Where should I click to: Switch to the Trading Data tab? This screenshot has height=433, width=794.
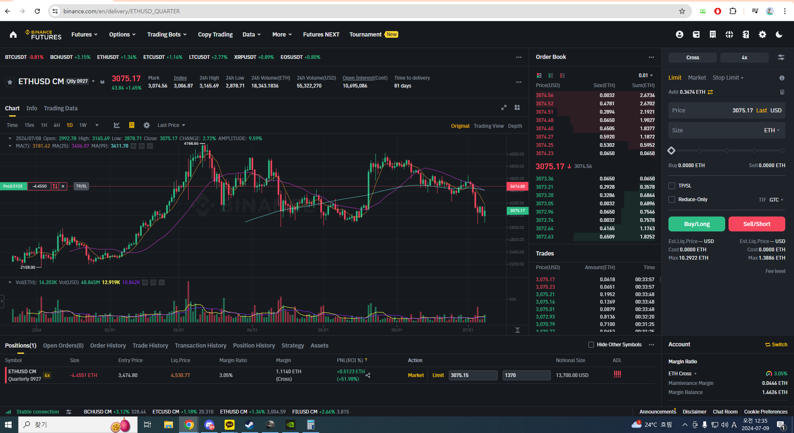61,108
